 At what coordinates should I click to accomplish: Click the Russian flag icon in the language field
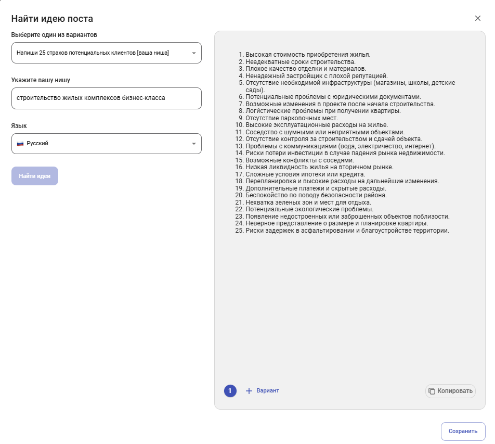pyautogui.click(x=20, y=144)
